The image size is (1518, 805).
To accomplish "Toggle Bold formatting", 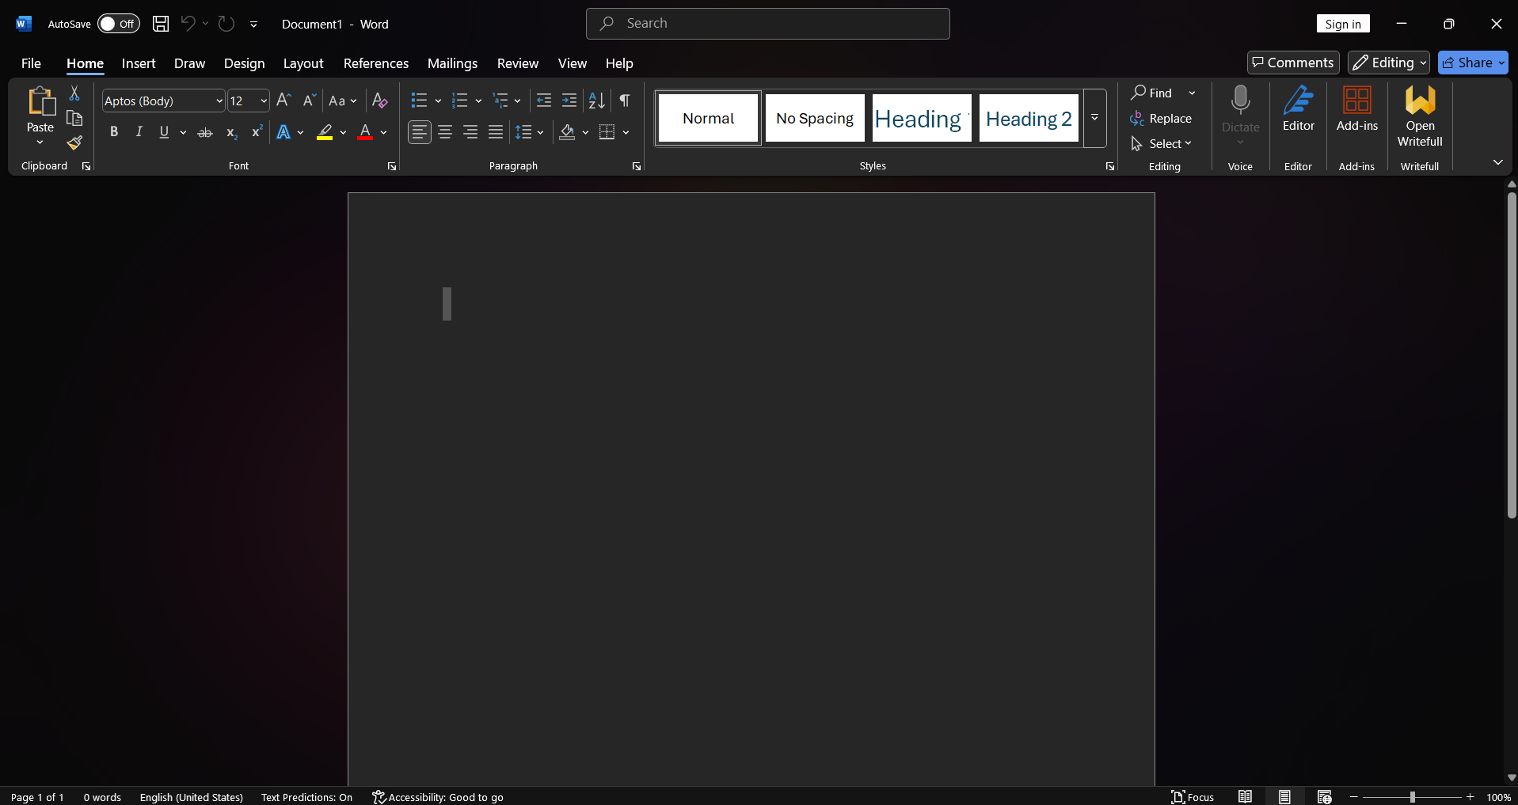I will [x=114, y=132].
